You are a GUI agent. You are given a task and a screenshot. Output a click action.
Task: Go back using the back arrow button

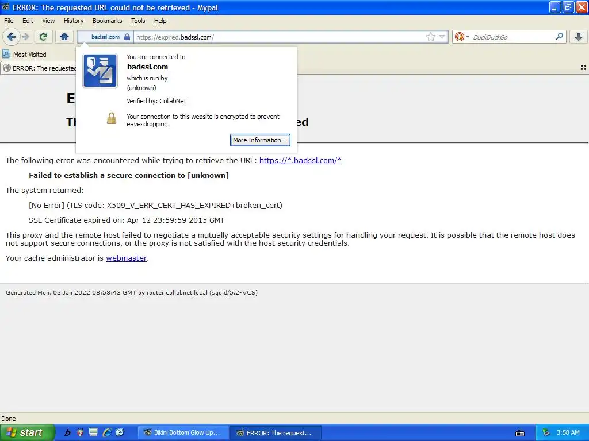[12, 37]
